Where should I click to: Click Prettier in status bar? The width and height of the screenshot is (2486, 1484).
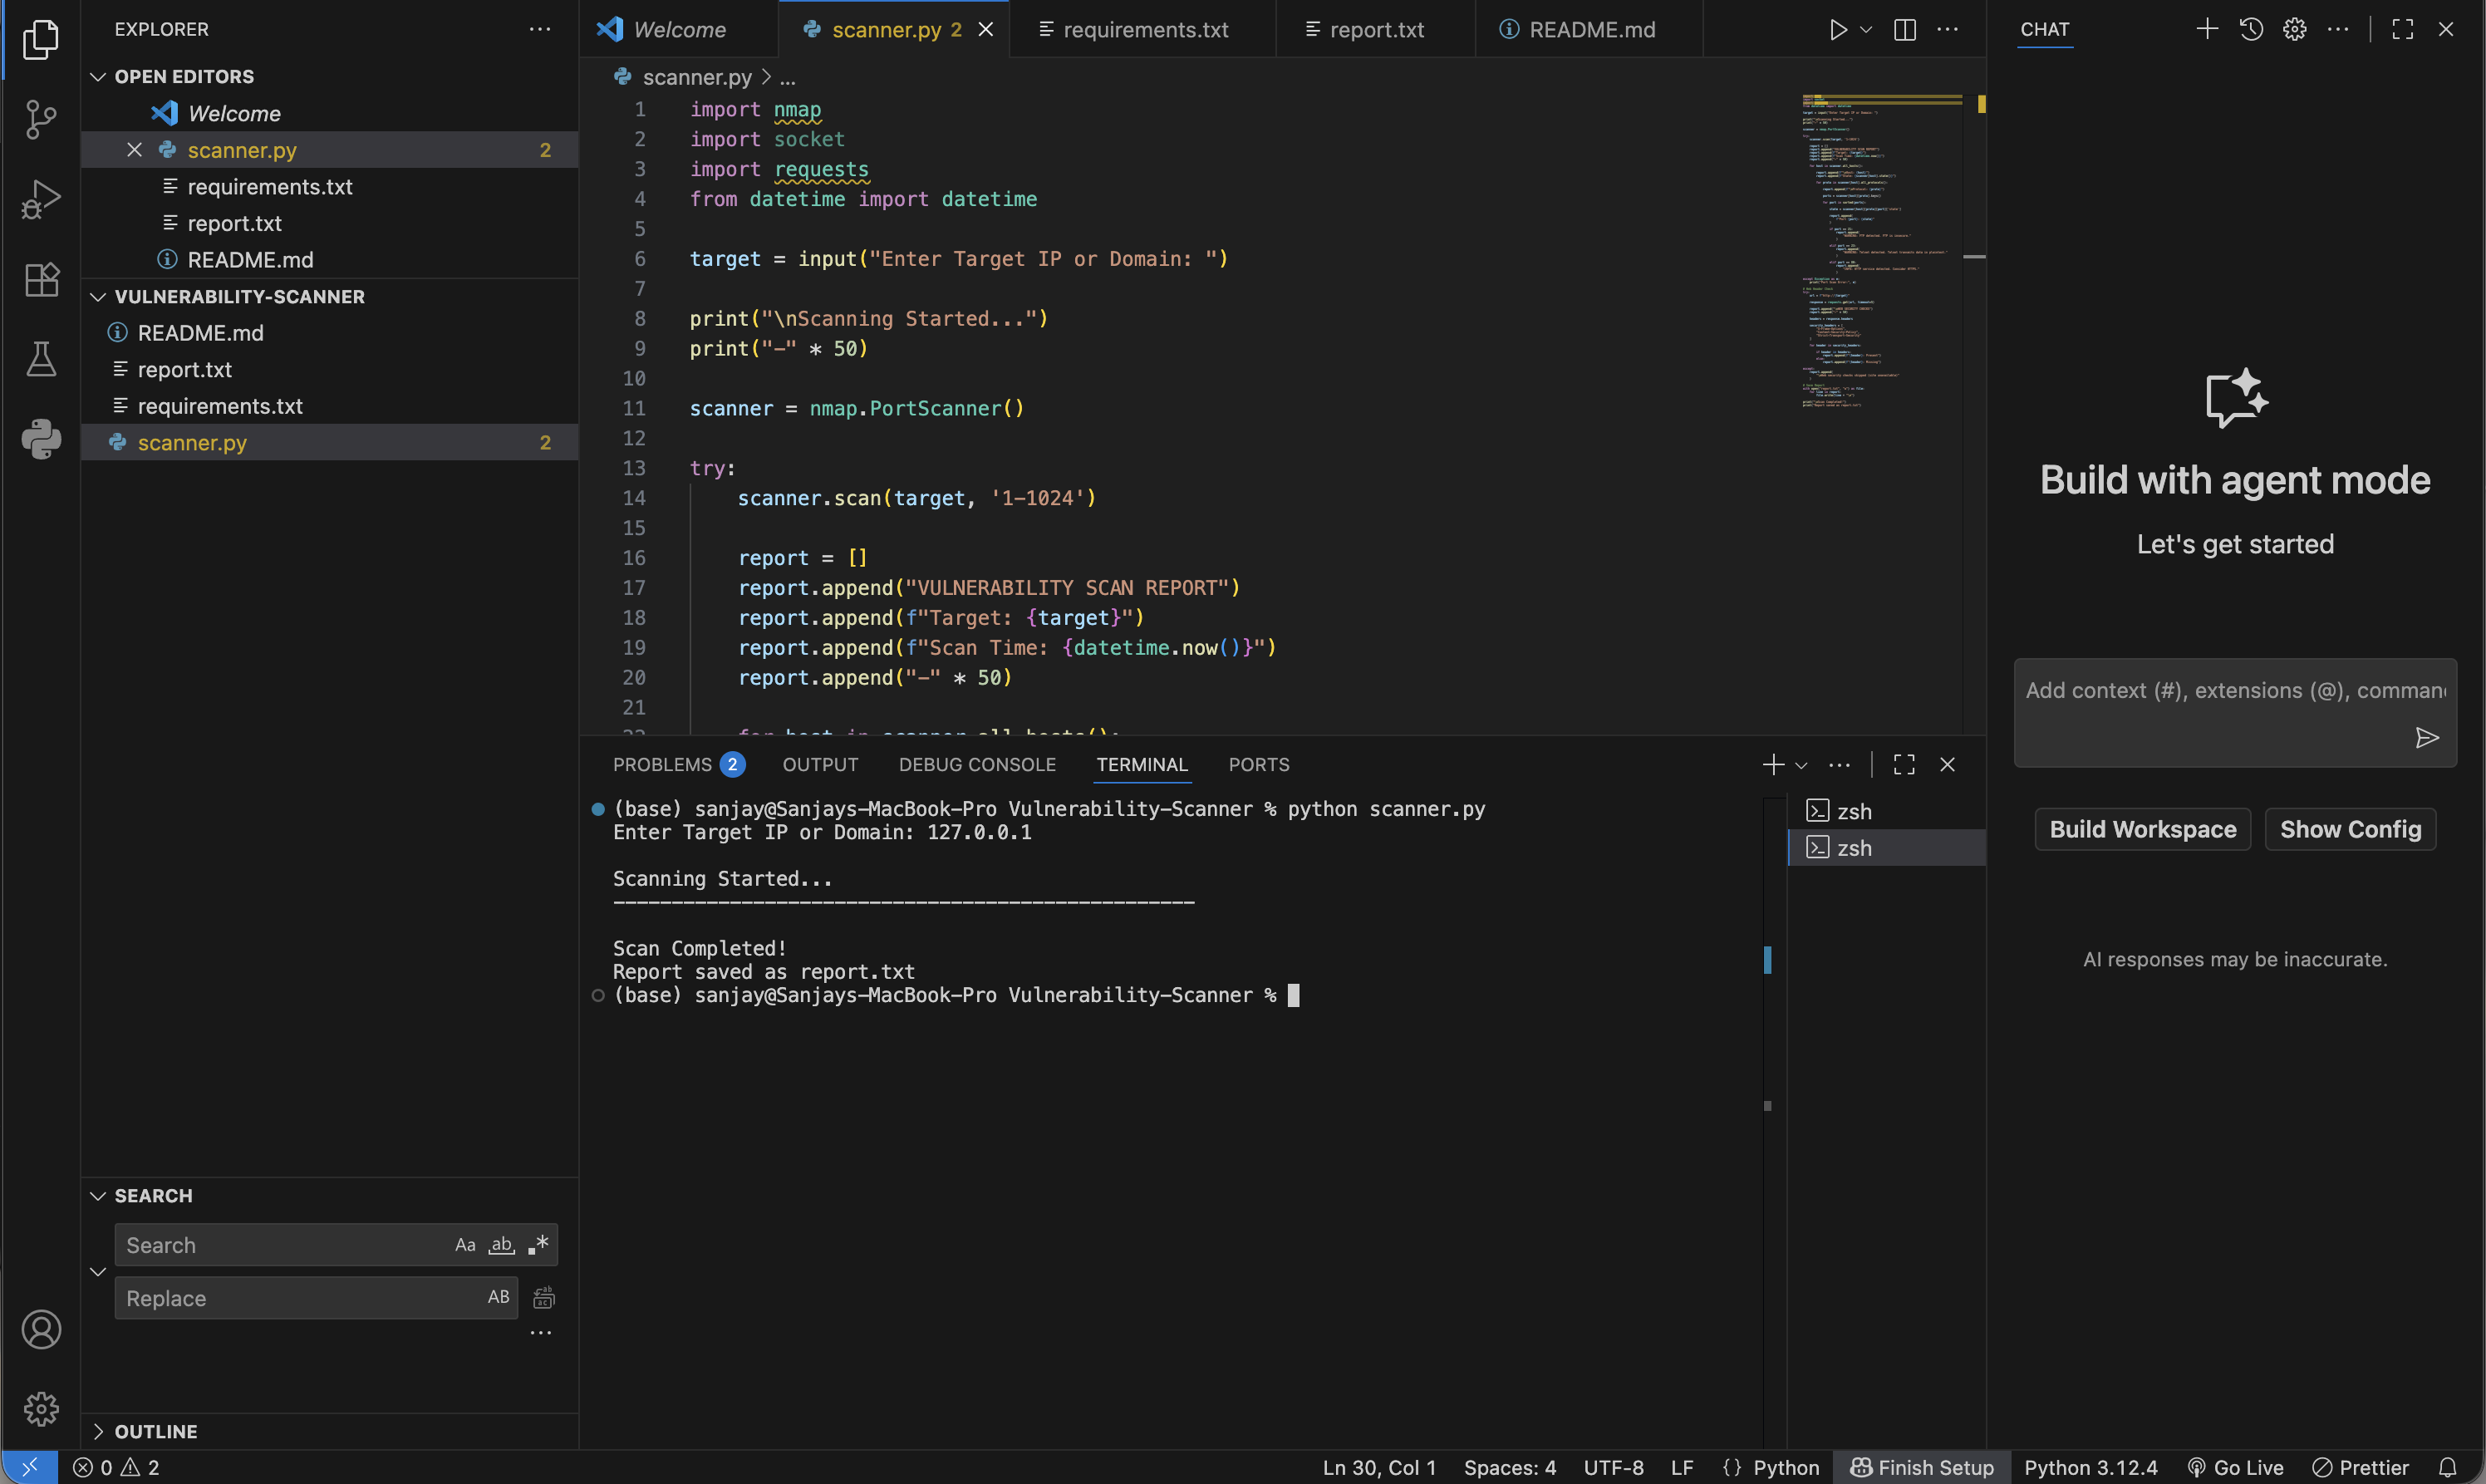pyautogui.click(x=2361, y=1467)
